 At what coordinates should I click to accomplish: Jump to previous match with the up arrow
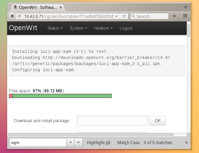[x=71, y=143]
